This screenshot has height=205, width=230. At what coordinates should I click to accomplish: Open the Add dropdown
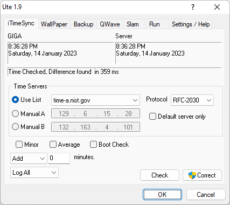pyautogui.click(x=29, y=159)
